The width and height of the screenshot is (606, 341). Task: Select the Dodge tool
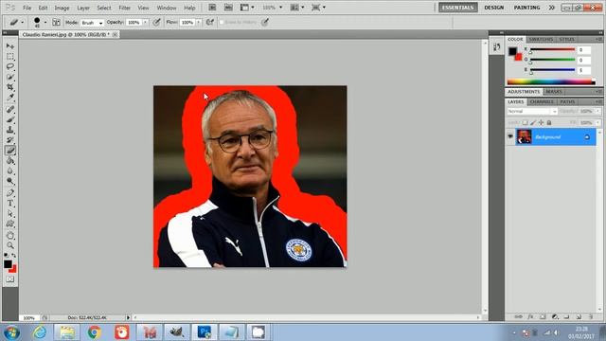(10, 181)
